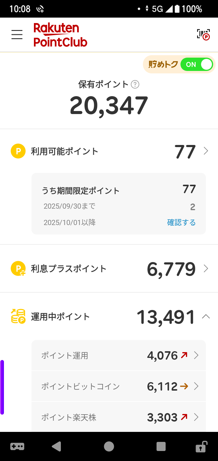Tap the 確認する link

[x=181, y=223]
